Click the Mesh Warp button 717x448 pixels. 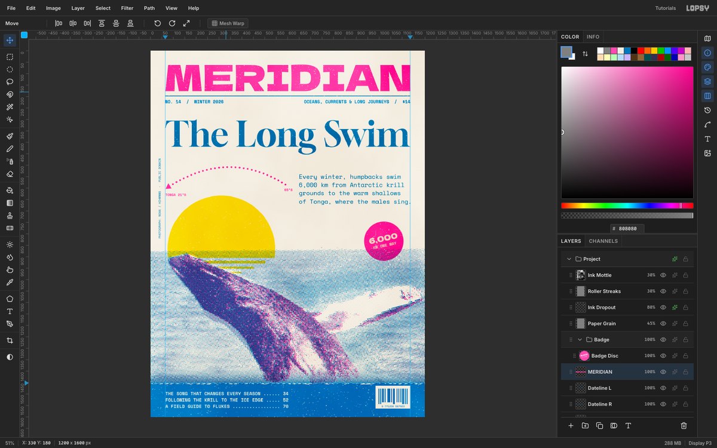228,23
